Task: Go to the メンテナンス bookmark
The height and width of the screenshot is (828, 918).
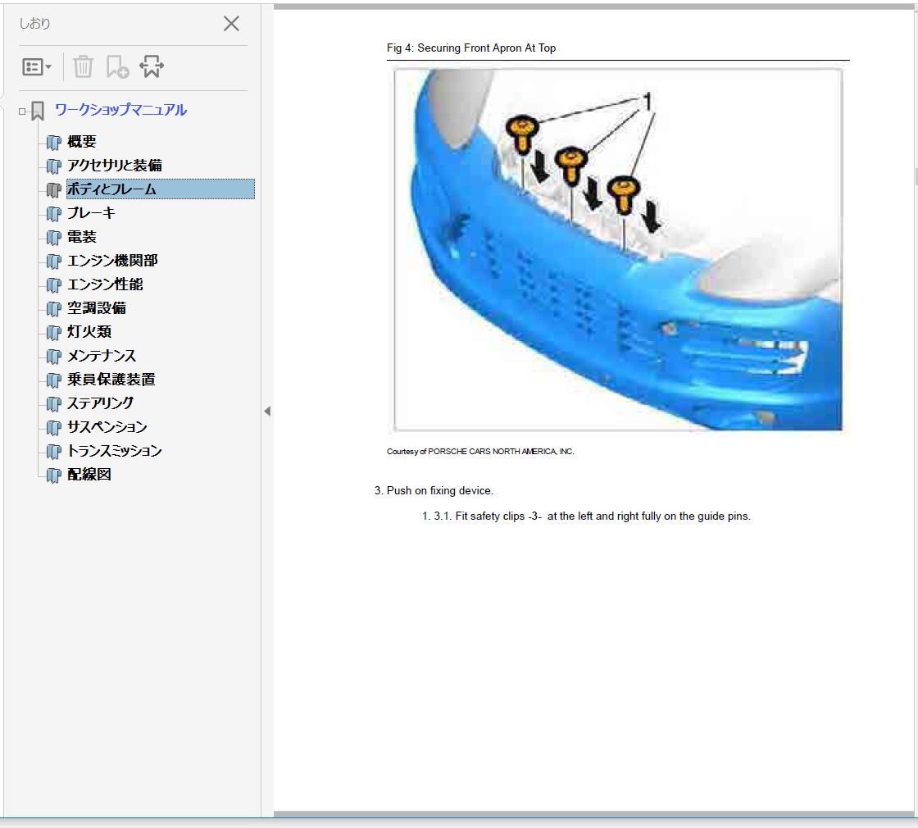Action: click(102, 356)
